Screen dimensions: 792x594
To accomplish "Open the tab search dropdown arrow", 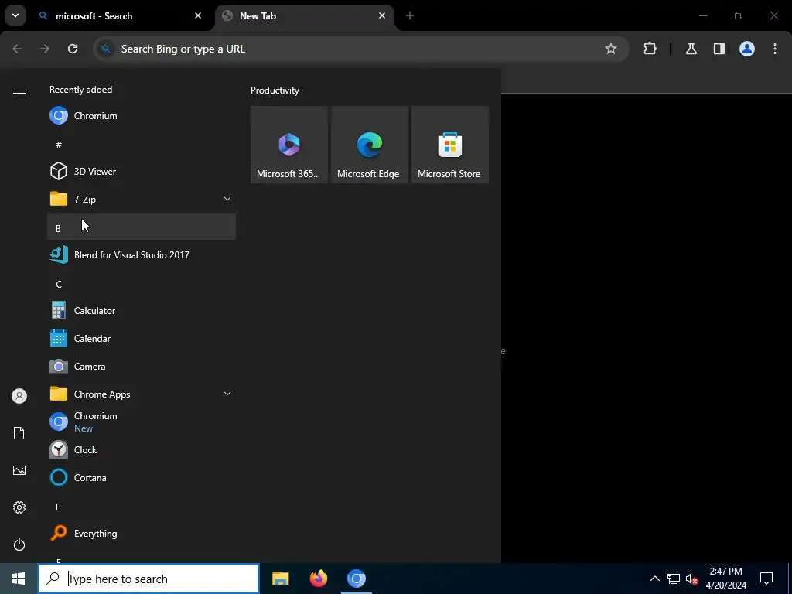I will [15, 15].
